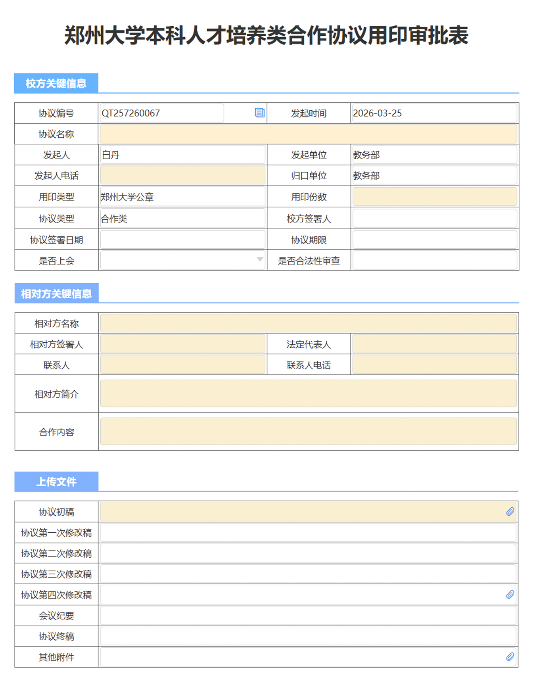Click the 联系人电话 input field

[x=435, y=365]
